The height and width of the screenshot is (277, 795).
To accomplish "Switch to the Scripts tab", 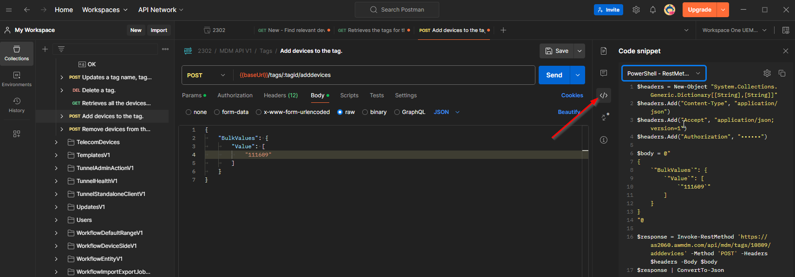I will point(349,95).
